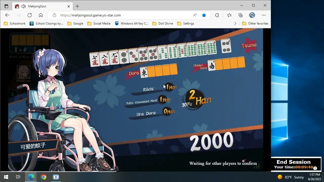The image size is (324, 182).
Task: Open the browser profile avatar
Action: coord(252,15)
